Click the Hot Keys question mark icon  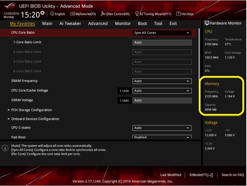tap(178, 14)
